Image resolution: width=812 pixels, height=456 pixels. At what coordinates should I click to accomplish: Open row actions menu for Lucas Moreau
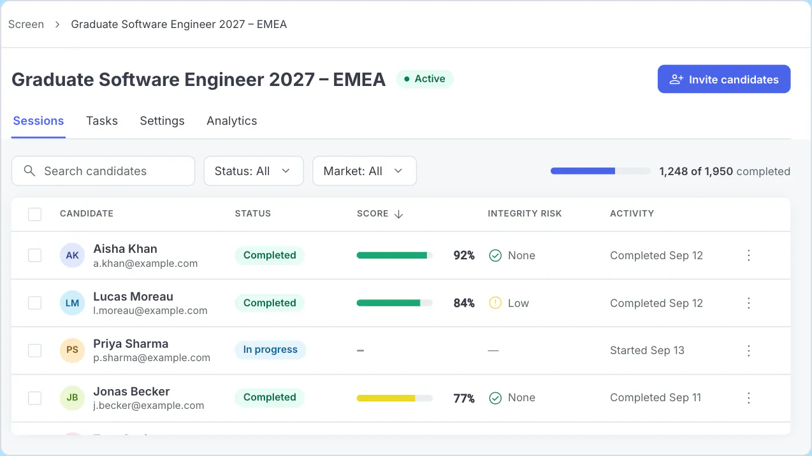(x=749, y=303)
